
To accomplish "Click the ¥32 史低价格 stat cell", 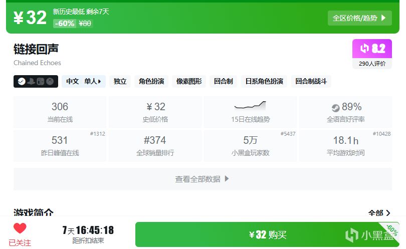I will click(x=155, y=112).
